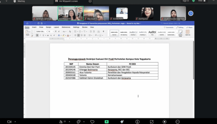Toggle Align Left

[x=76, y=35]
